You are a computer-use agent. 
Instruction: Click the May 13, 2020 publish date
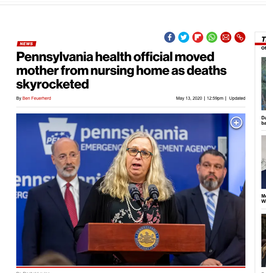189,98
